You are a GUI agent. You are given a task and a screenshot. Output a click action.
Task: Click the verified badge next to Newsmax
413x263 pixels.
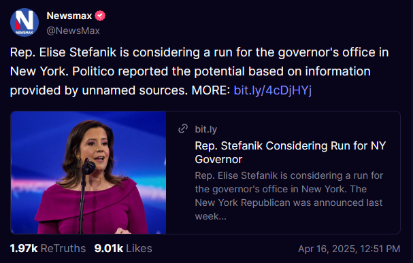(100, 16)
